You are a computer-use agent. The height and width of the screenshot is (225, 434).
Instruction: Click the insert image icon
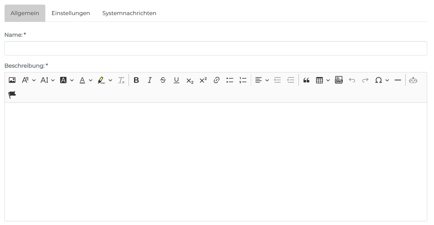coord(12,80)
